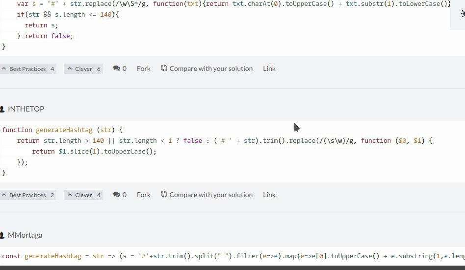Click up-chevron on Best Practices 4 button

pos(4,68)
